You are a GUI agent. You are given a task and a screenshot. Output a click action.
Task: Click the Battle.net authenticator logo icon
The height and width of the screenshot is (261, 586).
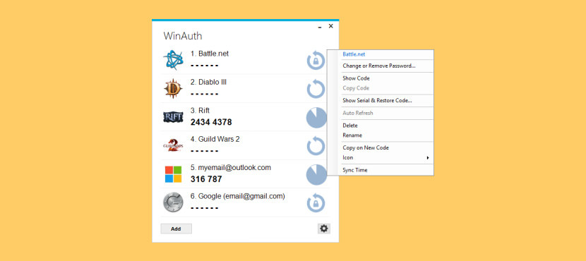click(x=174, y=60)
